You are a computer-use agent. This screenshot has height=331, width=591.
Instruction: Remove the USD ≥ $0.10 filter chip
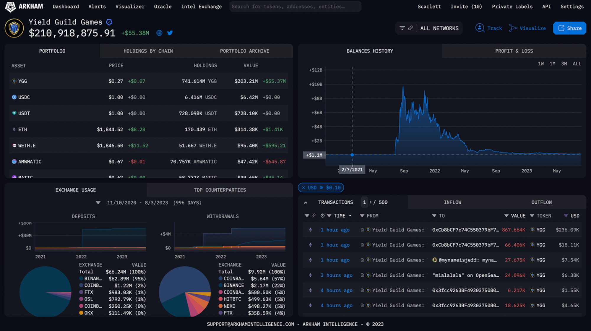303,188
